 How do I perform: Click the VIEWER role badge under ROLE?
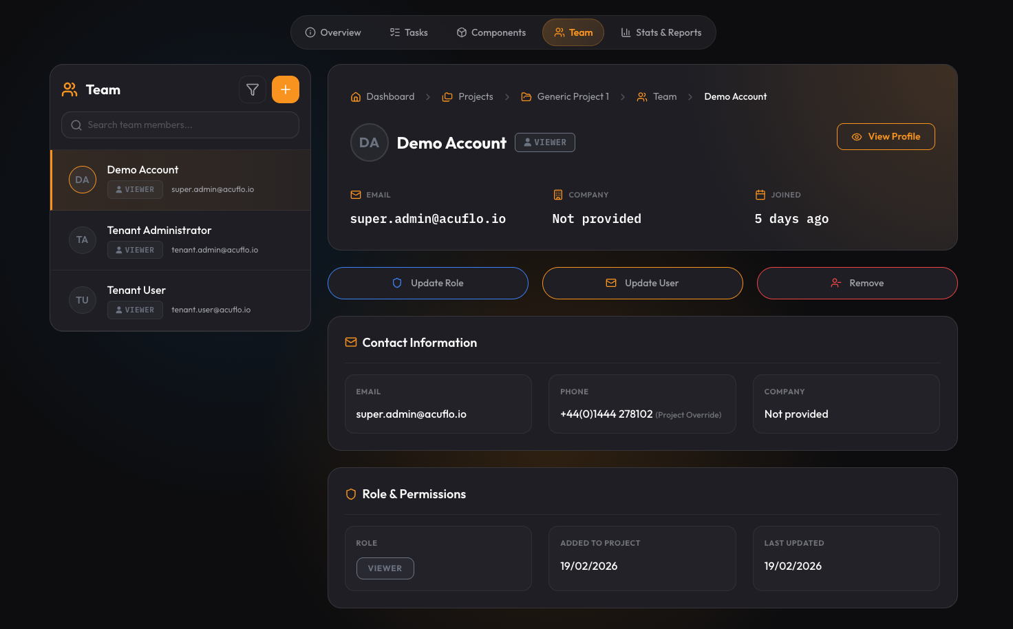tap(385, 568)
